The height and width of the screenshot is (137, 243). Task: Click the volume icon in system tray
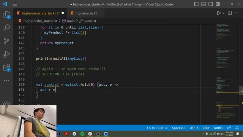coord(222,134)
